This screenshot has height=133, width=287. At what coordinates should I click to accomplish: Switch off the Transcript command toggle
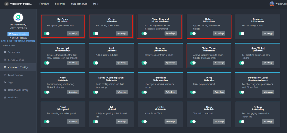pyautogui.click(x=47, y=63)
